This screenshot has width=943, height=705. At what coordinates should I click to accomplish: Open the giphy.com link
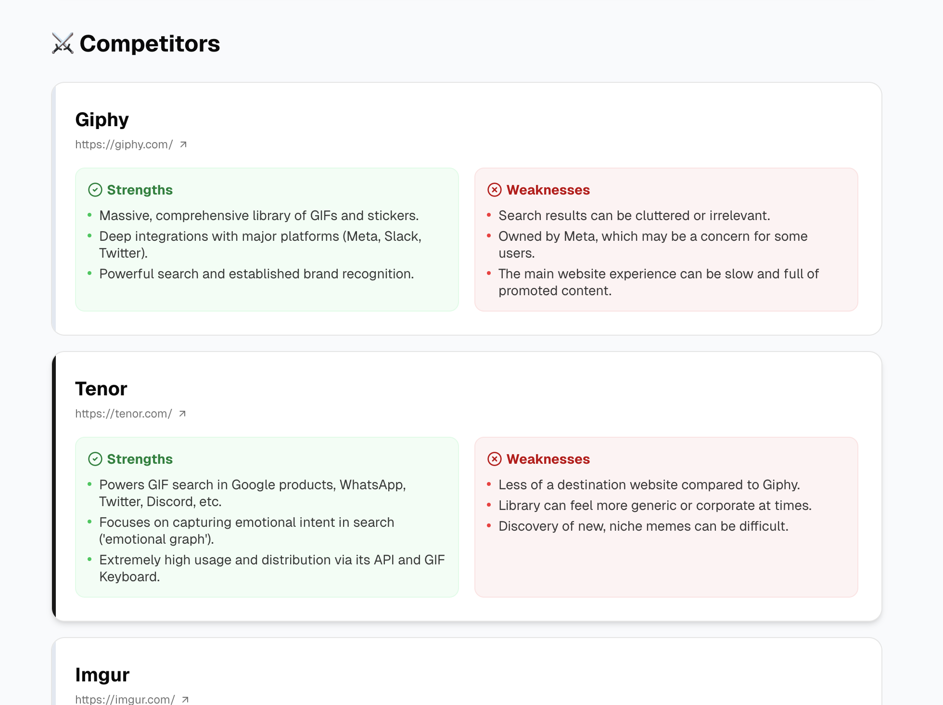pyautogui.click(x=123, y=144)
